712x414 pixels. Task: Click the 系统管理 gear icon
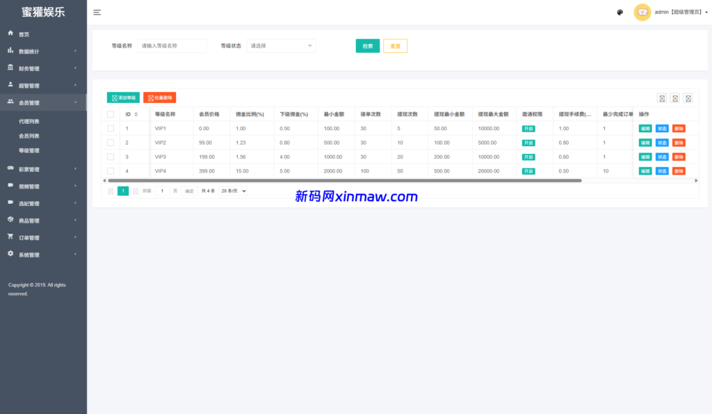coord(10,254)
